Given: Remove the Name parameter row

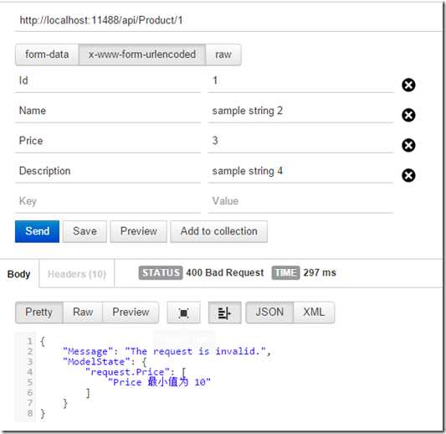Looking at the screenshot, I should point(408,115).
